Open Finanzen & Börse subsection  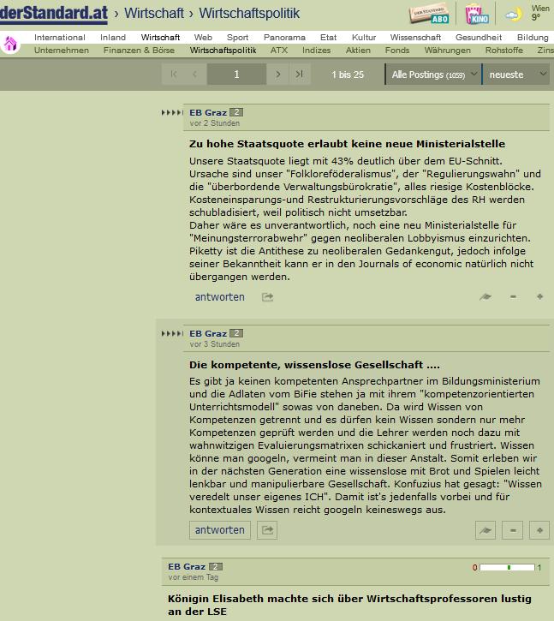139,51
